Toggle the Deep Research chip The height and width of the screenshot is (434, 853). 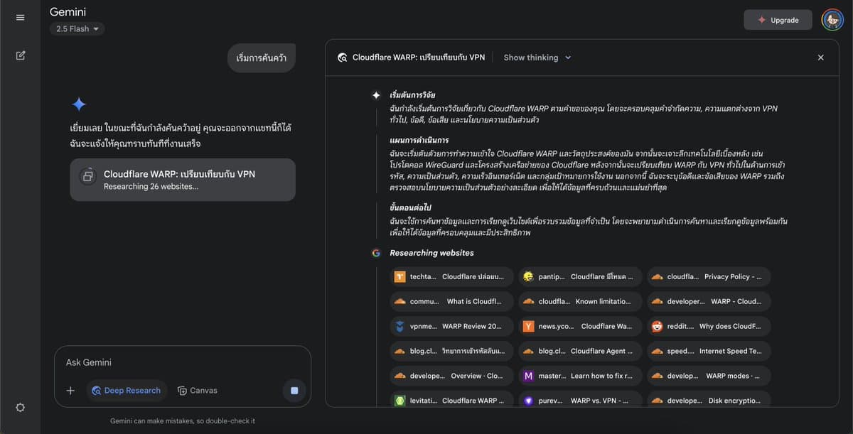point(126,390)
